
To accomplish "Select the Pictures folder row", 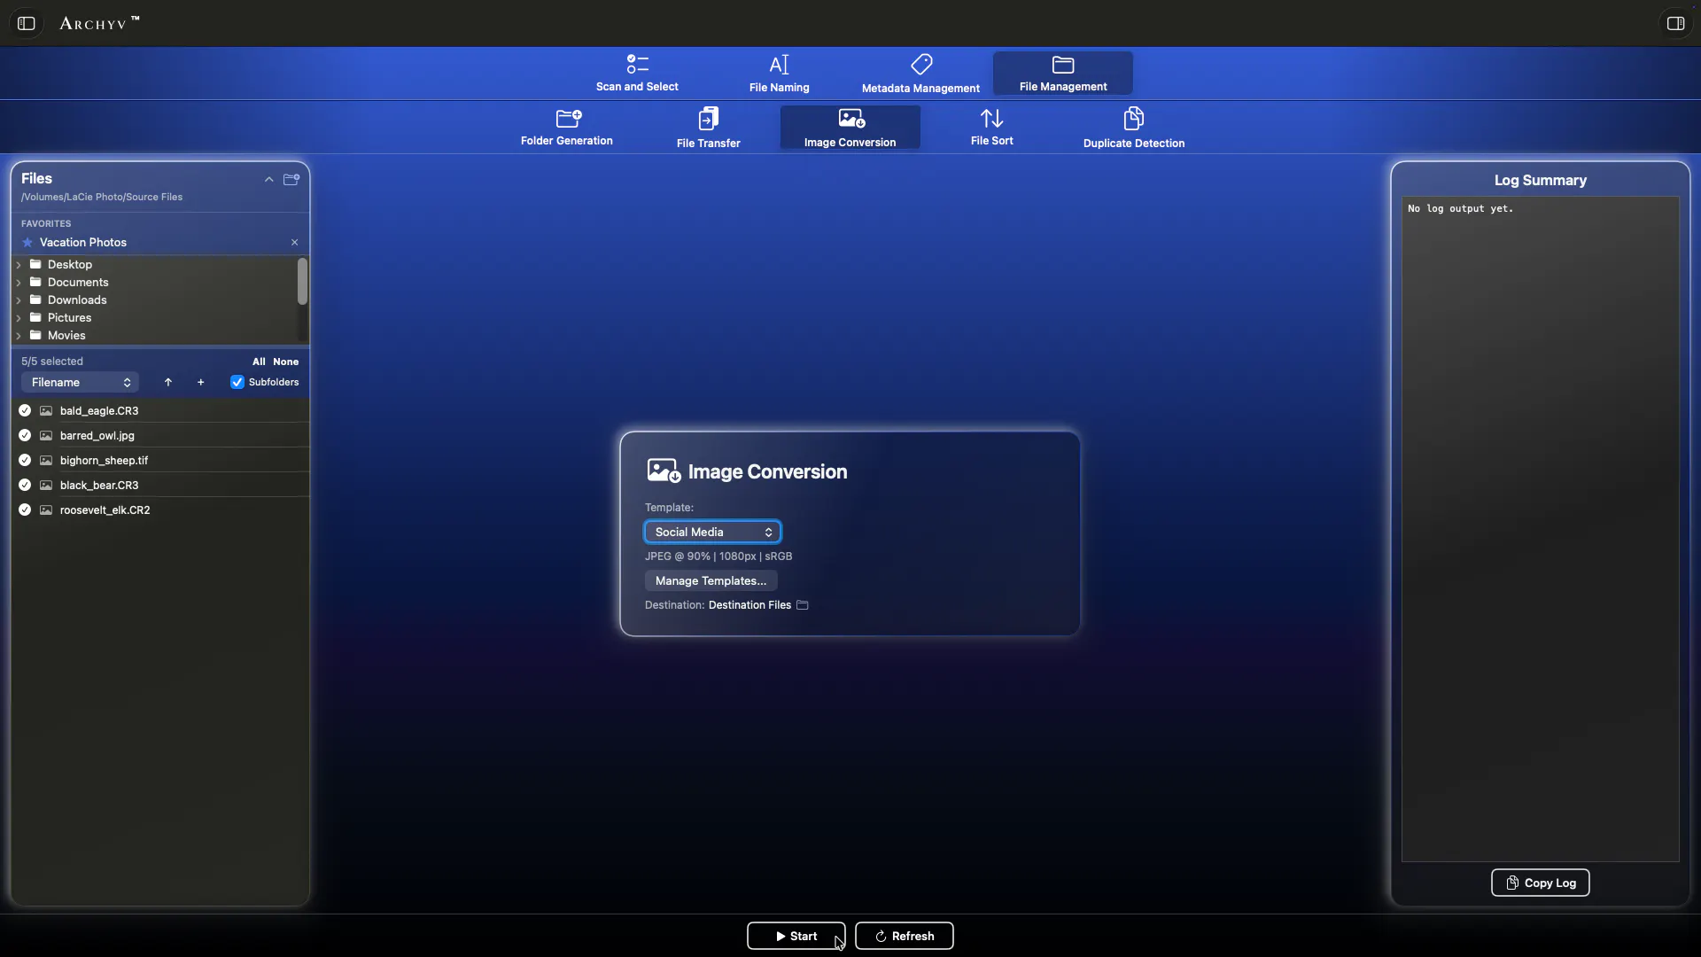I will [155, 318].
